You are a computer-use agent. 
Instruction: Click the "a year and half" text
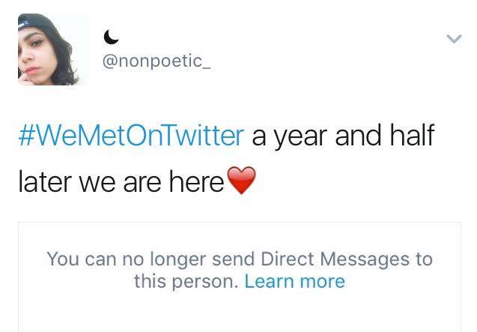[343, 137]
